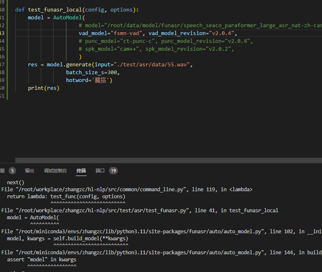Click 'next()' in terminal output
322x272 pixels.
click(x=16, y=183)
